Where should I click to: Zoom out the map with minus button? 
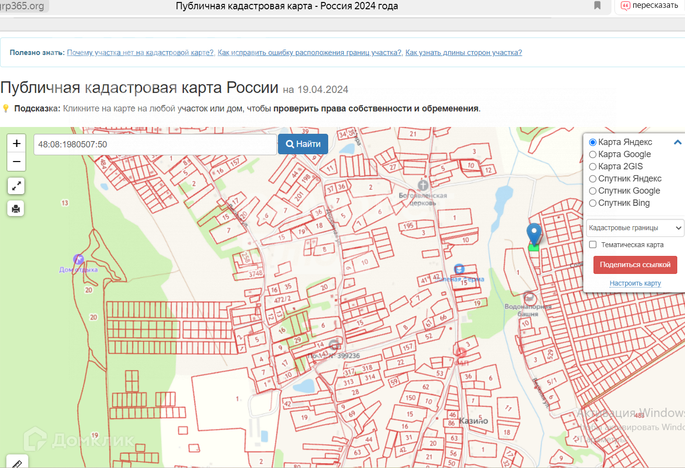17,162
